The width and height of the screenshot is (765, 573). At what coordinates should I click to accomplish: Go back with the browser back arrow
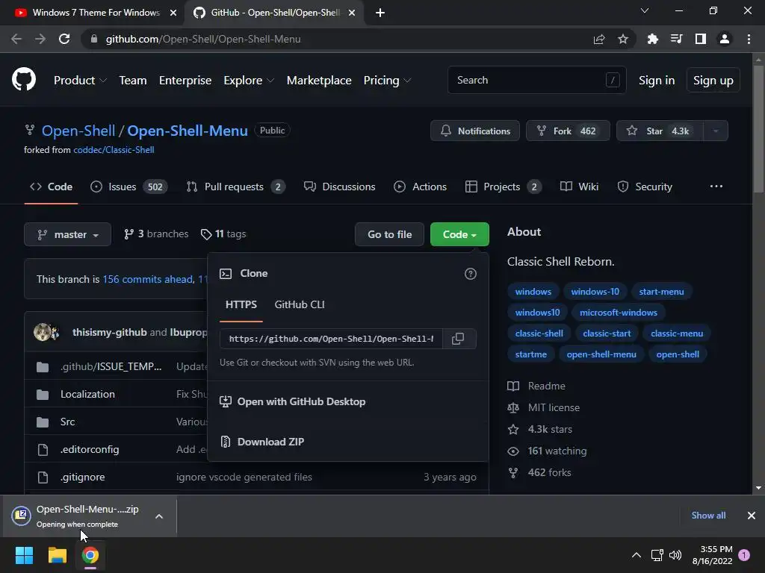[16, 39]
